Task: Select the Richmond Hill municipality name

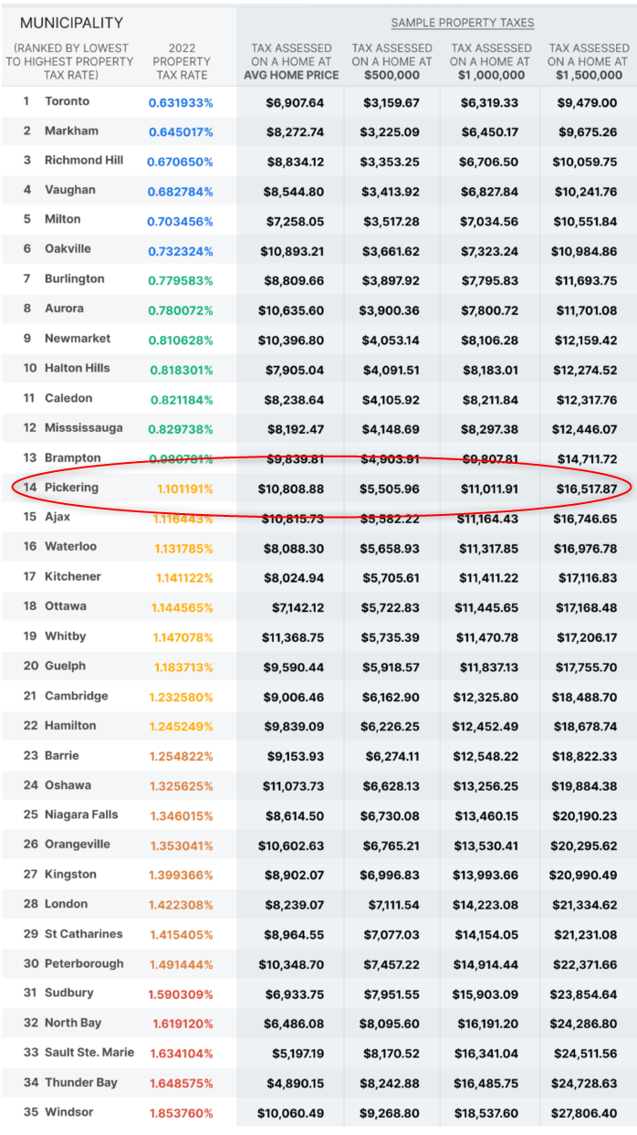Action: coord(84,161)
